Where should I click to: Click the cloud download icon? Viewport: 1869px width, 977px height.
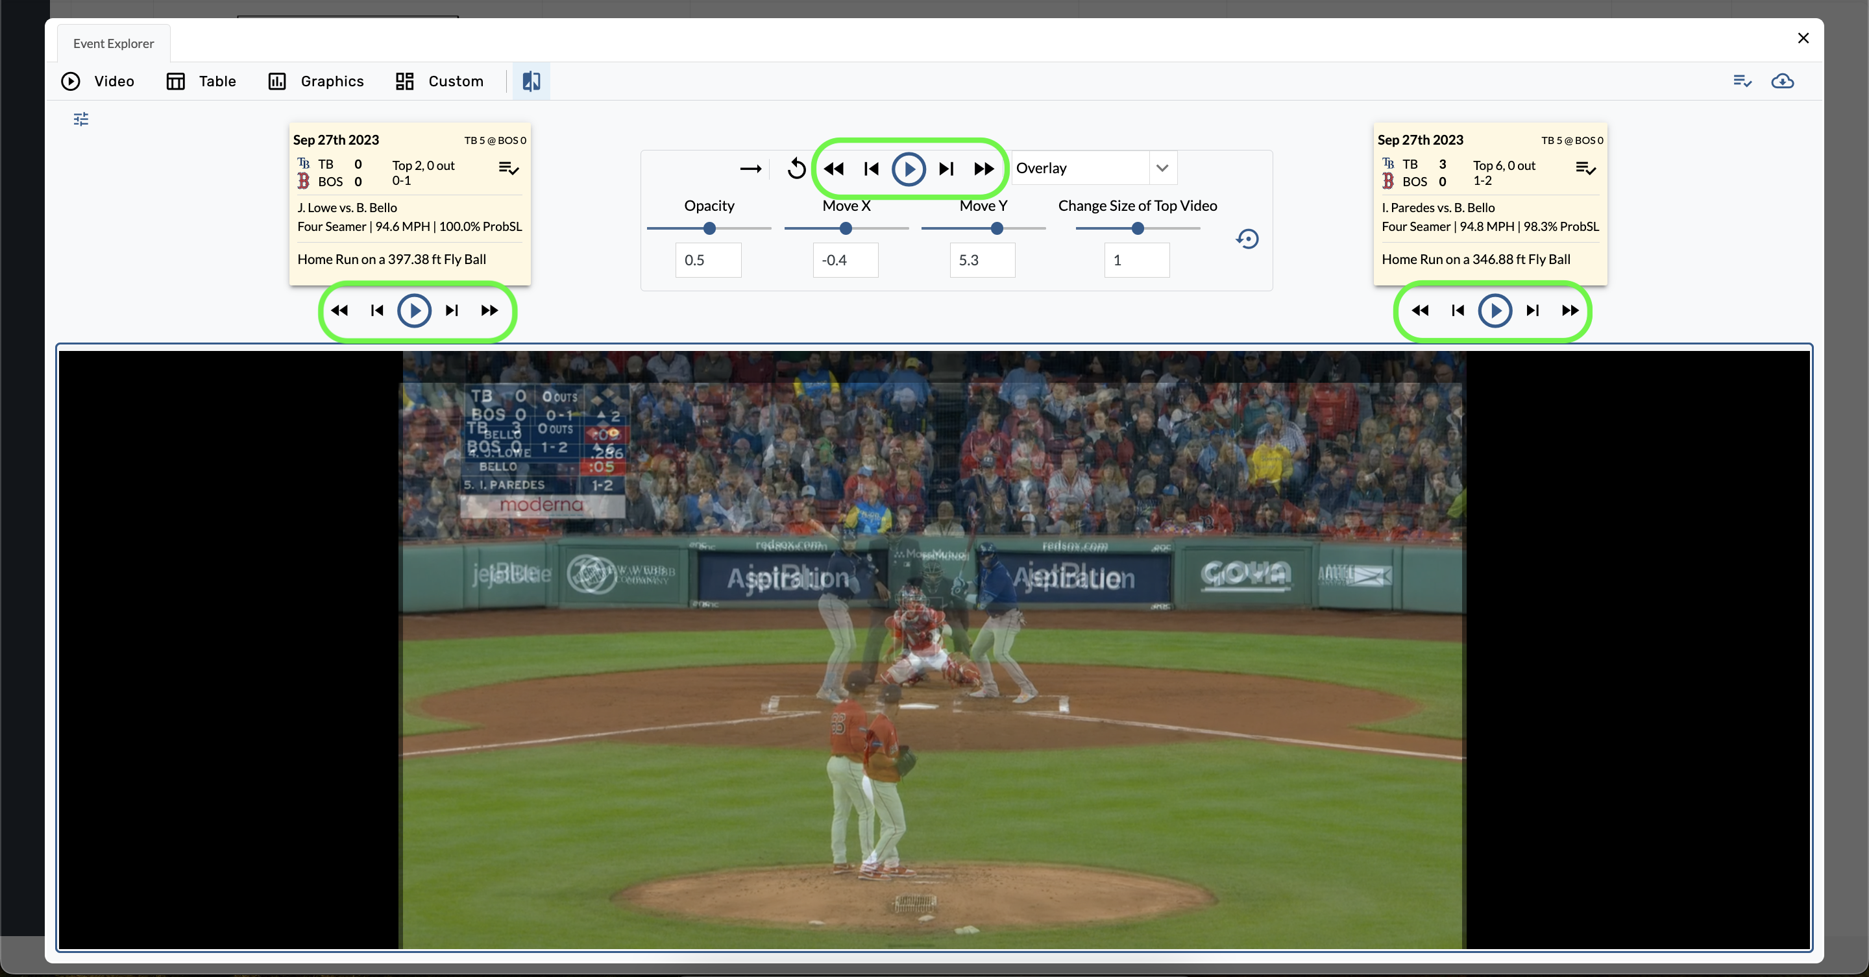[x=1782, y=81]
